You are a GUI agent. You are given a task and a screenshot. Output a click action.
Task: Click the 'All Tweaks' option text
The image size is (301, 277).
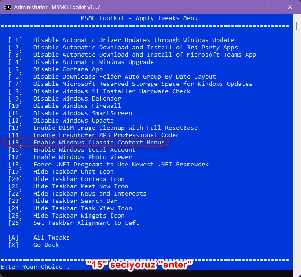tap(52, 237)
